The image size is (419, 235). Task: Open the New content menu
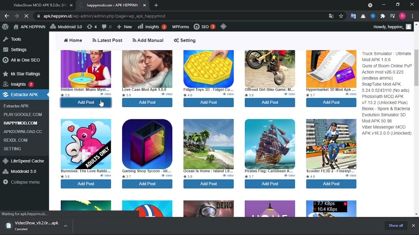pos(124,27)
